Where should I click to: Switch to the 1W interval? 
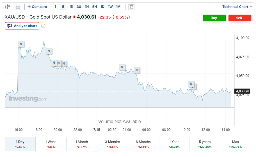pyautogui.click(x=110, y=7)
